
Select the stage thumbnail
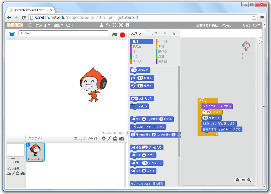[x=16, y=150]
